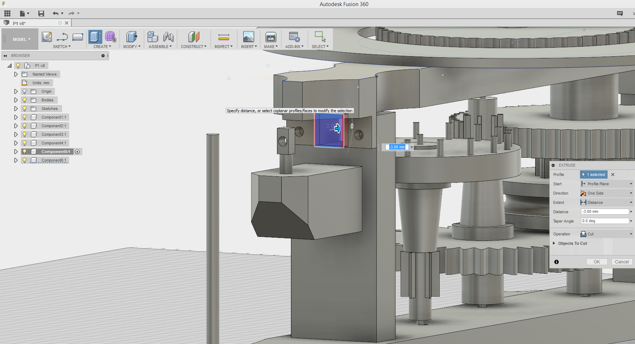Viewport: 635px width, 344px height.
Task: Click the Extrude tool icon
Action: point(95,37)
